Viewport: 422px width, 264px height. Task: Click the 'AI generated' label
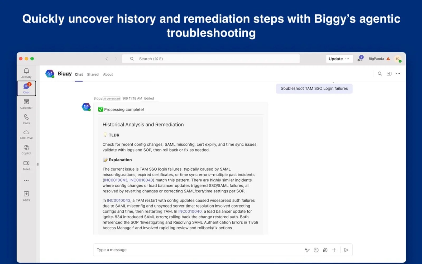point(112,99)
